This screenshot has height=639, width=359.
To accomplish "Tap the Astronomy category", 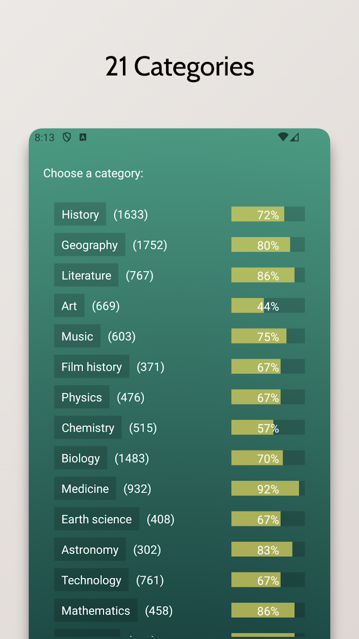I will pos(90,550).
